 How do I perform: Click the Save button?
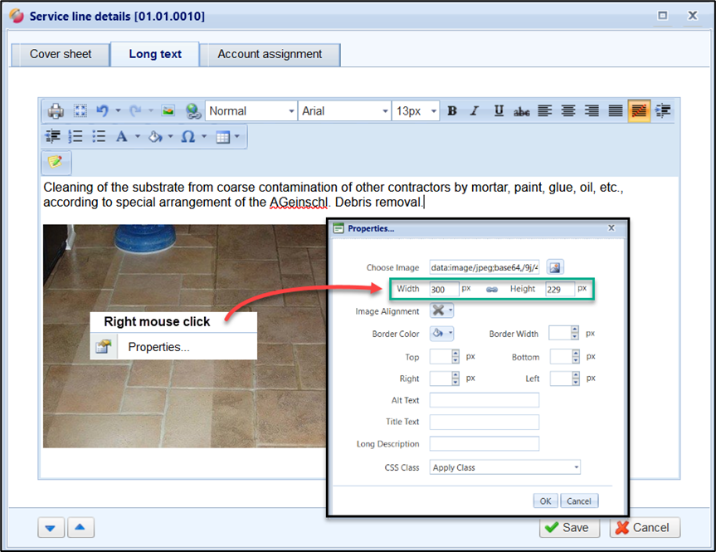click(x=565, y=527)
